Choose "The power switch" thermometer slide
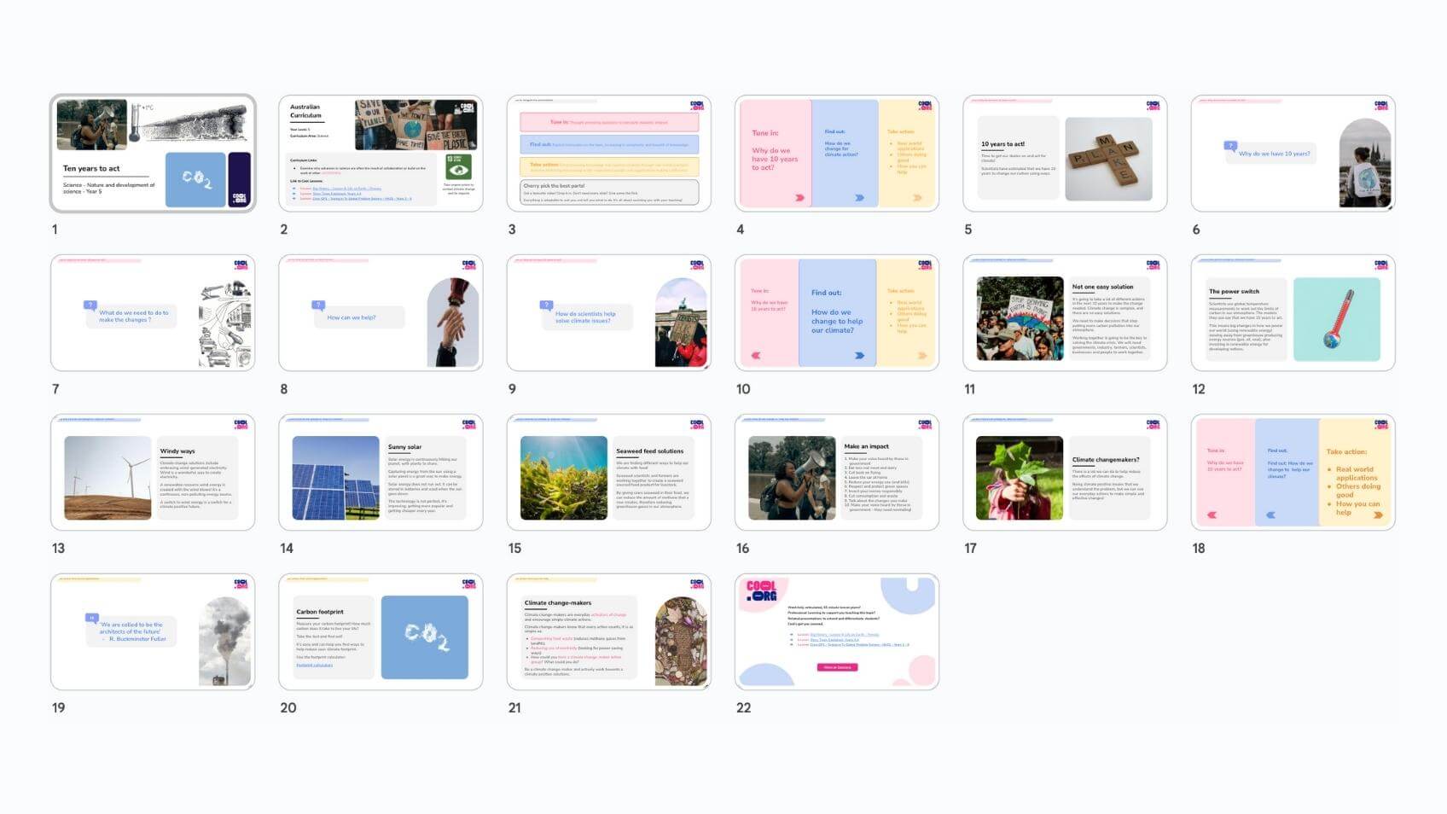 1293,313
